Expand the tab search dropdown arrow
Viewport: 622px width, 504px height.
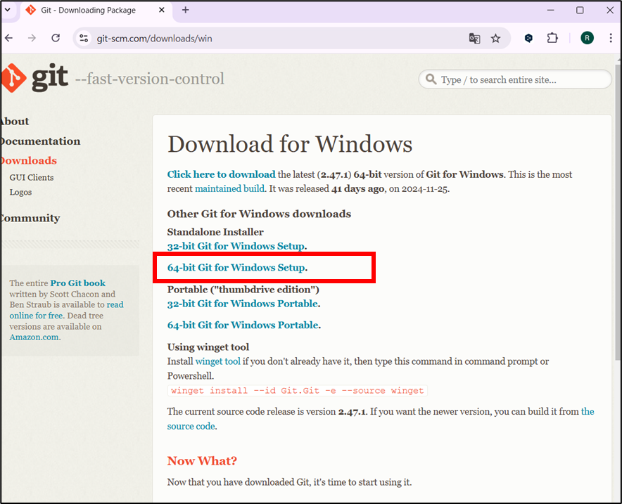coord(8,10)
